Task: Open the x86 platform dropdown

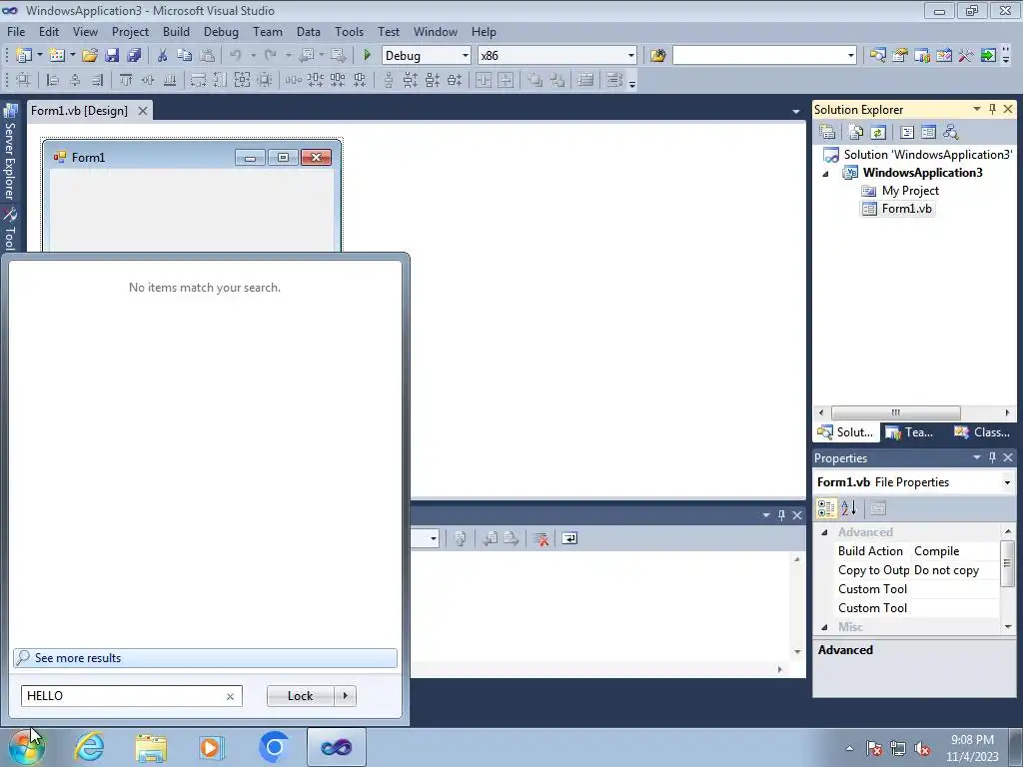Action: tap(631, 56)
